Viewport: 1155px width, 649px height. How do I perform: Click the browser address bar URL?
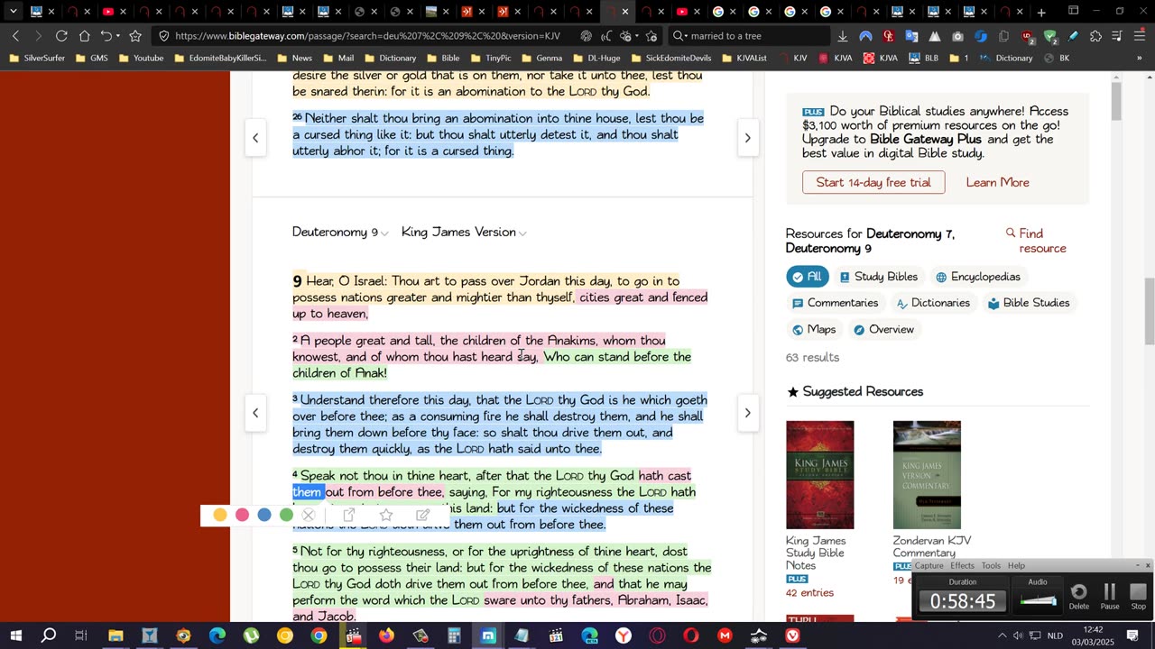(x=367, y=36)
